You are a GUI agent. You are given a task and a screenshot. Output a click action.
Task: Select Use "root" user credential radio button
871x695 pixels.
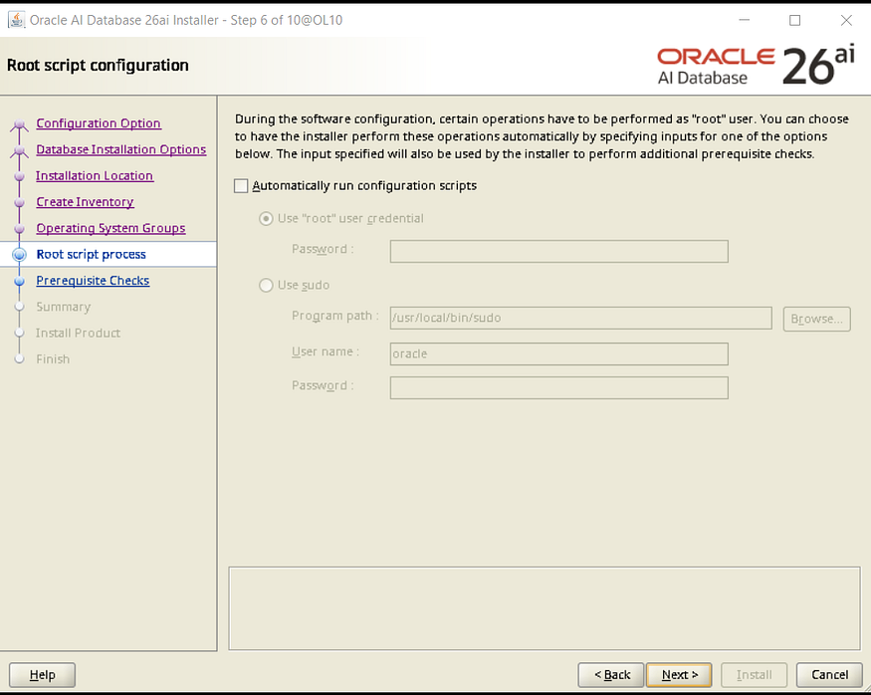266,218
